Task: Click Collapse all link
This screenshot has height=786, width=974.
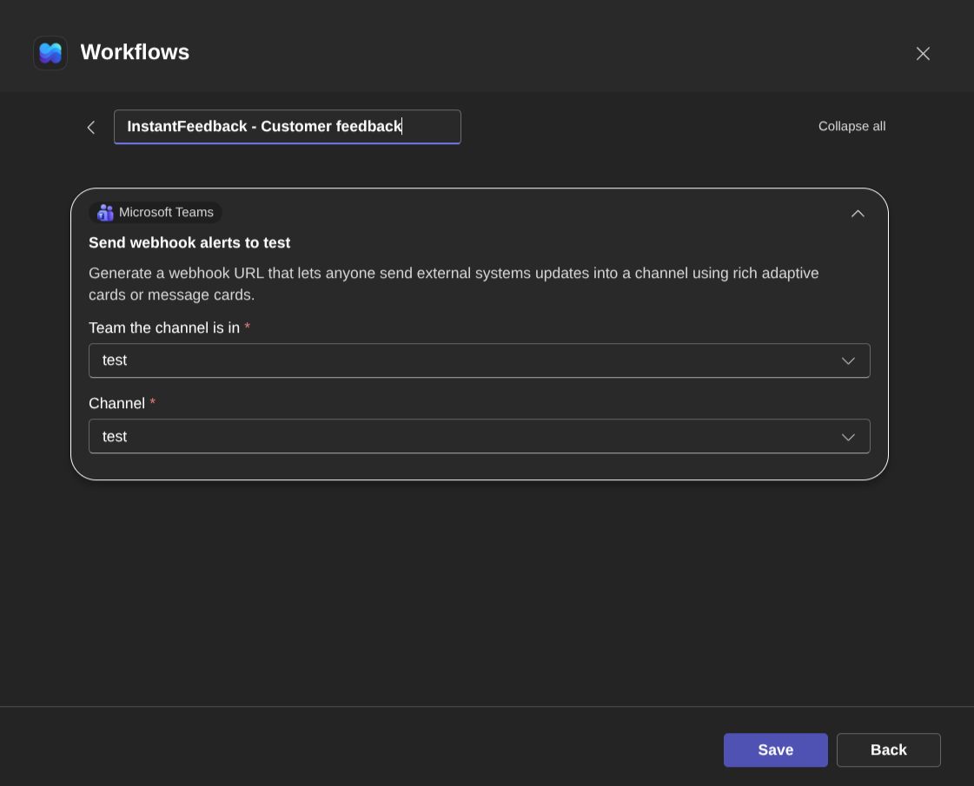Action: click(x=851, y=126)
